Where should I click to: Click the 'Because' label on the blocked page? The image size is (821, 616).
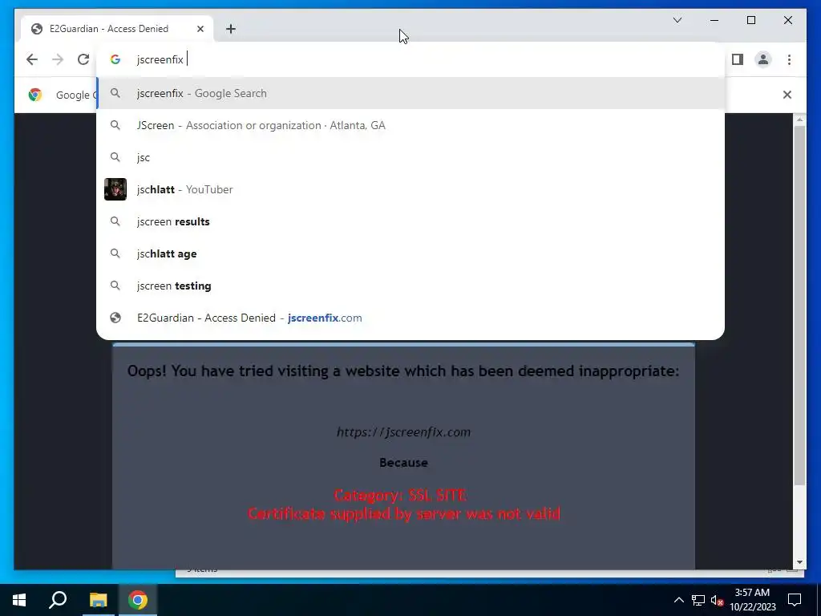[404, 463]
